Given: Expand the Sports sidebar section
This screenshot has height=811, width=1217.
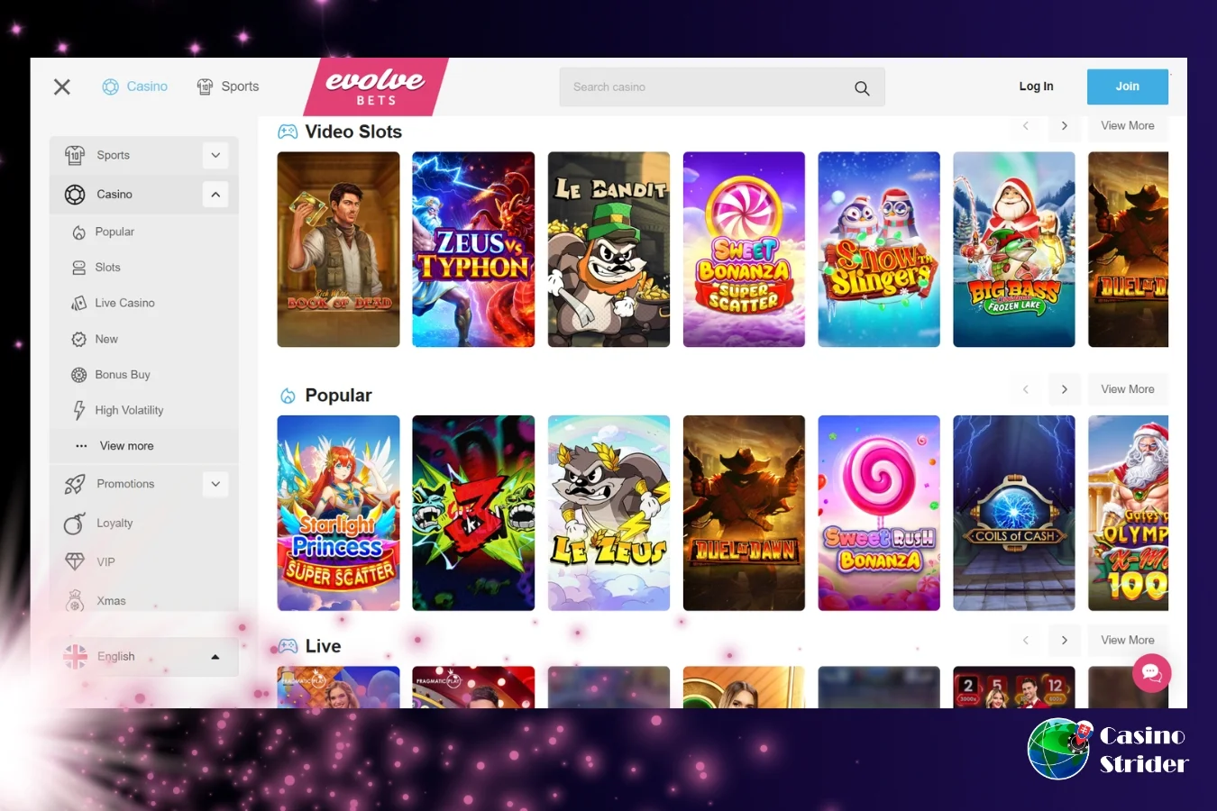Looking at the screenshot, I should [215, 155].
